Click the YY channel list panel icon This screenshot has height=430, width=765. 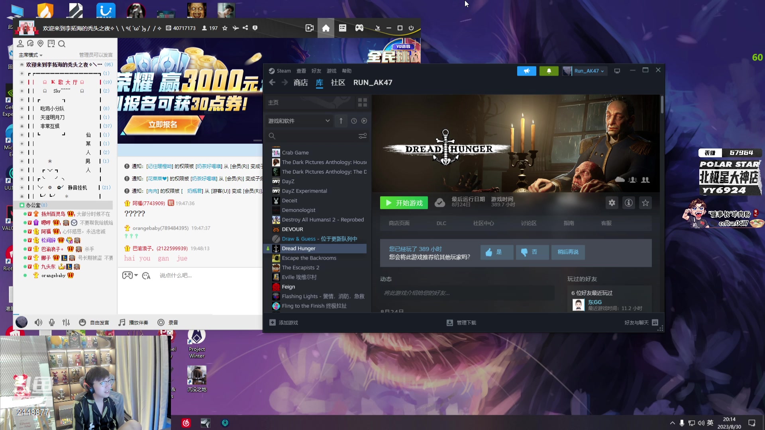(343, 28)
